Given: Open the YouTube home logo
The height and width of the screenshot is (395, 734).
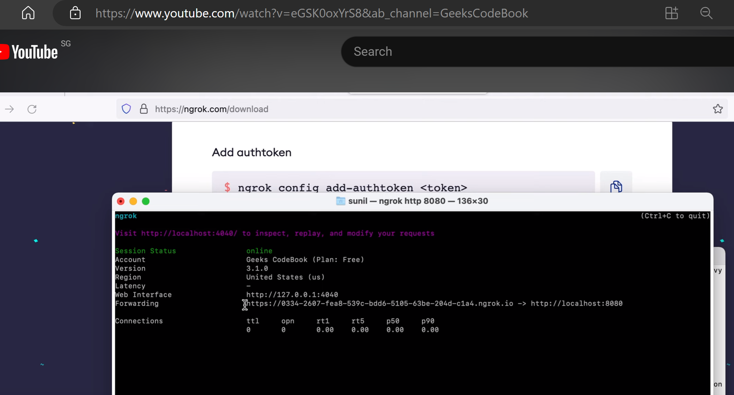Looking at the screenshot, I should (x=29, y=52).
